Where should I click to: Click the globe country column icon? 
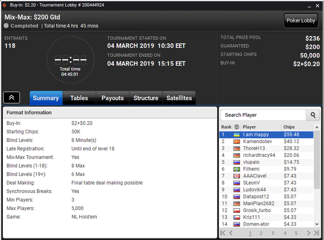pos(237,127)
